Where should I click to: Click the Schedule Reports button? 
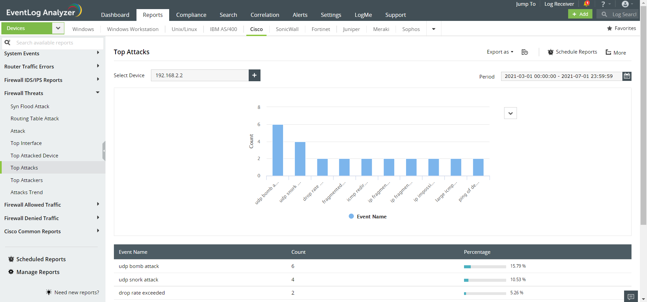572,52
